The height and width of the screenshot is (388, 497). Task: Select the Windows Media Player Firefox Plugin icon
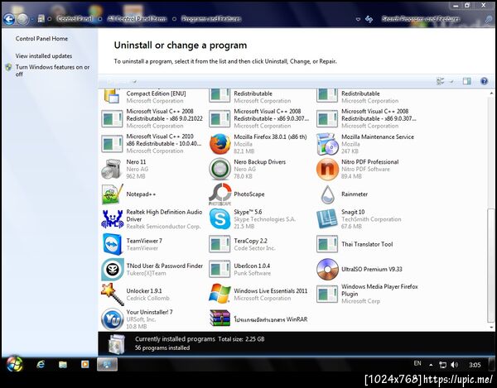(x=327, y=294)
